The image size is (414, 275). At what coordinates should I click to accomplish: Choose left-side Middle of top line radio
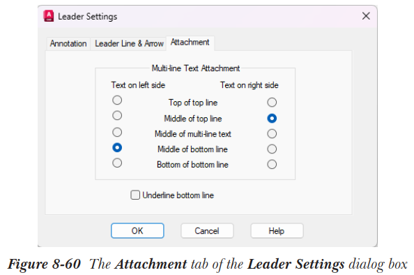click(117, 116)
